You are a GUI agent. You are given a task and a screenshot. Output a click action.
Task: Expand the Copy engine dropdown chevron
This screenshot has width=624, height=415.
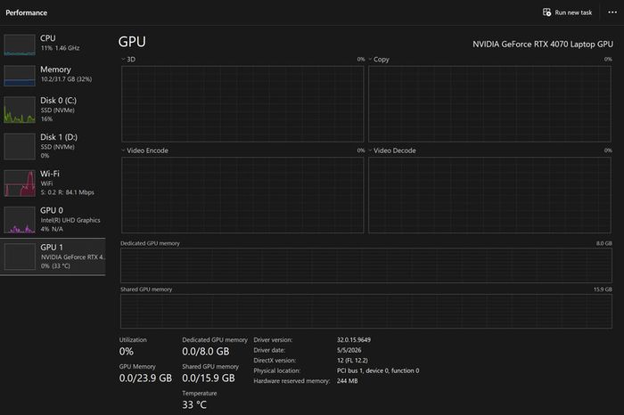point(370,60)
